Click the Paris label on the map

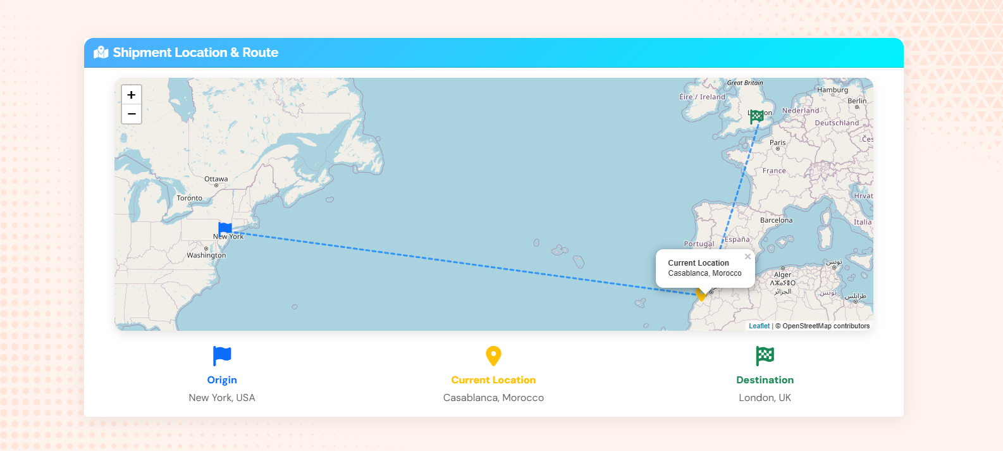coord(778,143)
